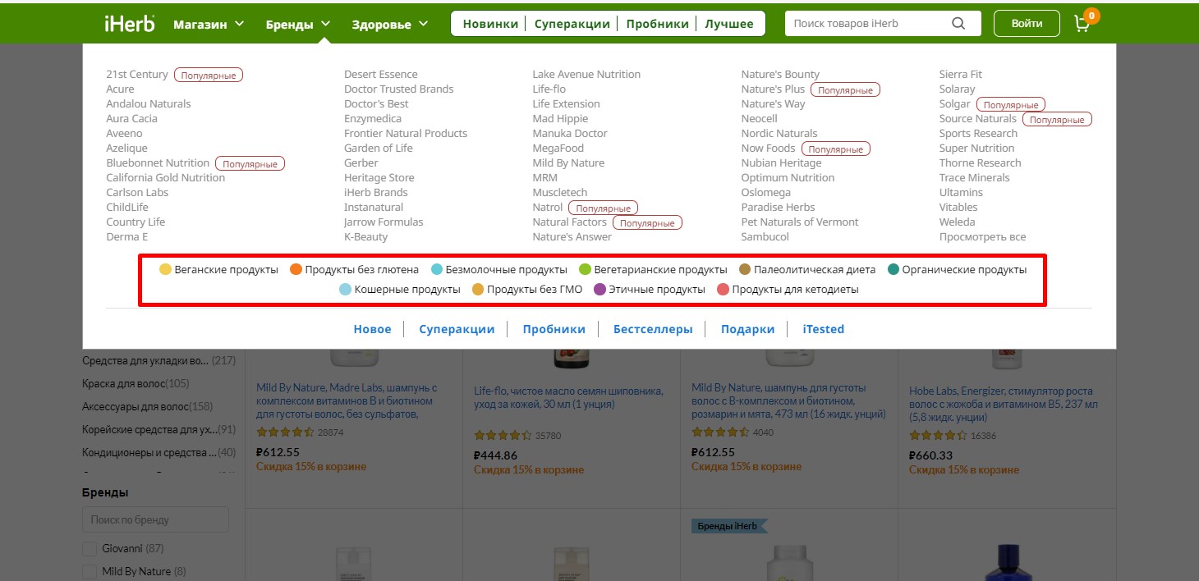Click the iHerb logo
The height and width of the screenshot is (581, 1199).
click(130, 24)
